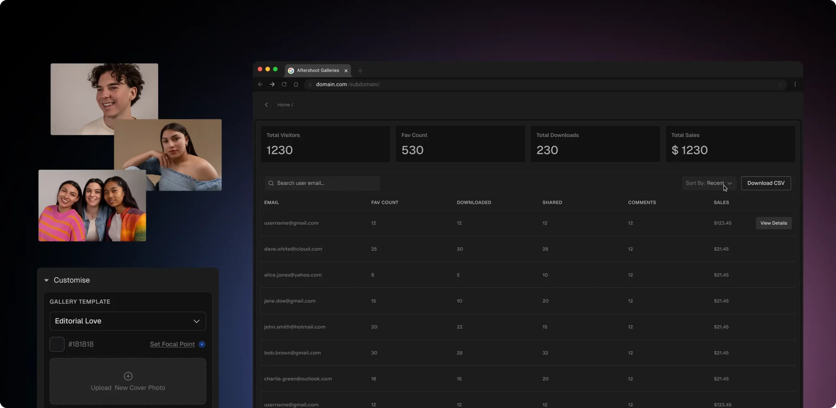Click the Set Focal Point link
This screenshot has width=836, height=408.
click(172, 344)
